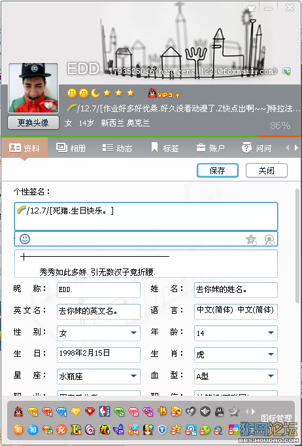The image size is (302, 446).
Task: Click the text 秀秀如此多娇.引无数汉子竞折腰.
Action: point(97,272)
